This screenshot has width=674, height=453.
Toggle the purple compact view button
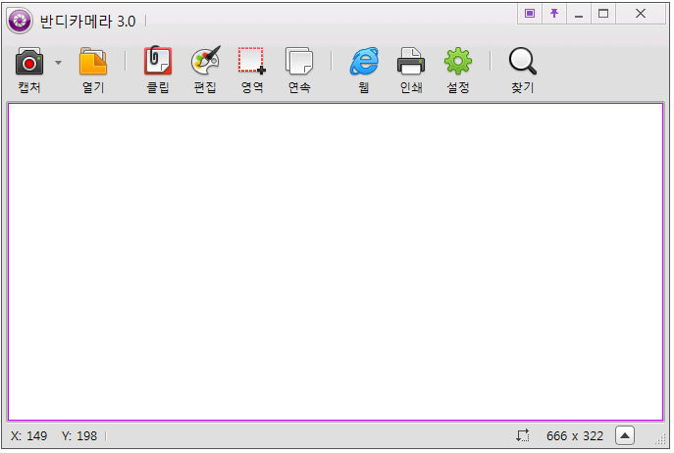tap(530, 14)
